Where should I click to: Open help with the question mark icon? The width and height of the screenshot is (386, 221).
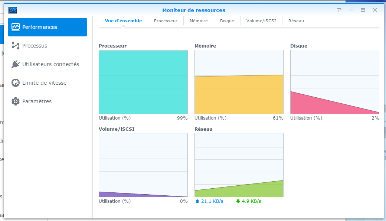point(339,10)
